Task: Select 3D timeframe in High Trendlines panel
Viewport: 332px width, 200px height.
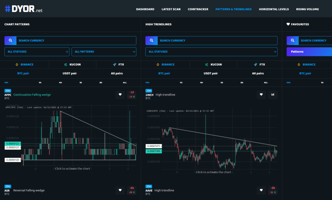Action: point(242,83)
